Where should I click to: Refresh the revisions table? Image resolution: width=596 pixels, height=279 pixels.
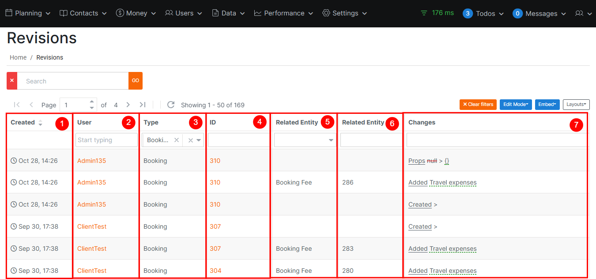click(171, 105)
